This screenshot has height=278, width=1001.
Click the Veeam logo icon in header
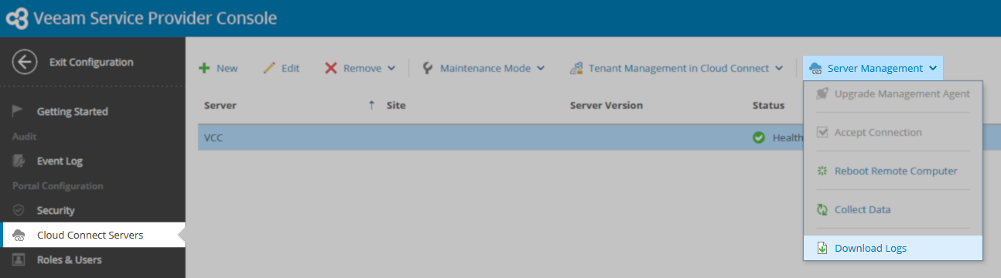click(x=17, y=18)
